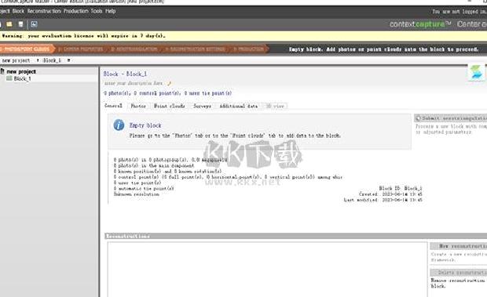Click the new project icon in the tree
Viewport: 487px width, 297px height.
[x=2, y=71]
